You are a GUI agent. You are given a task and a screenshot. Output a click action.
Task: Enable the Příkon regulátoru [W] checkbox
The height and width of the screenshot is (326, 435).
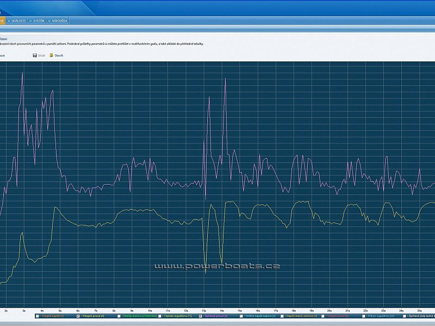pyautogui.click(x=364, y=316)
